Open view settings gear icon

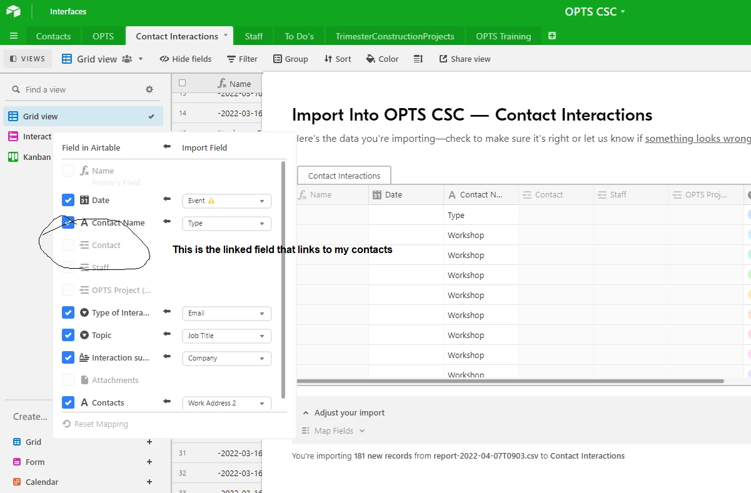point(149,89)
